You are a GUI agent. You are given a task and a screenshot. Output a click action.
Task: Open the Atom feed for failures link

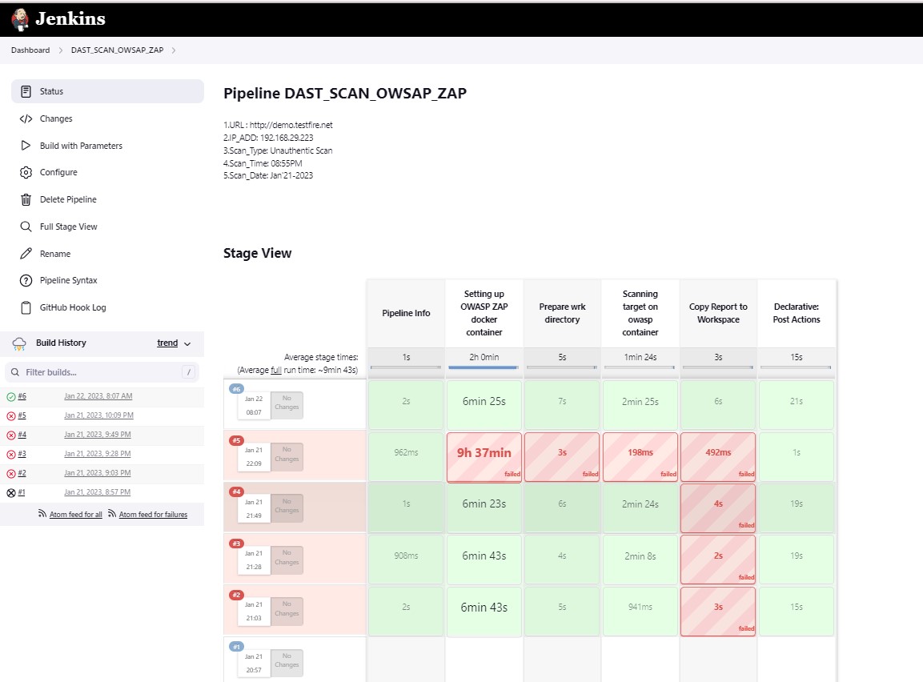[x=153, y=515]
